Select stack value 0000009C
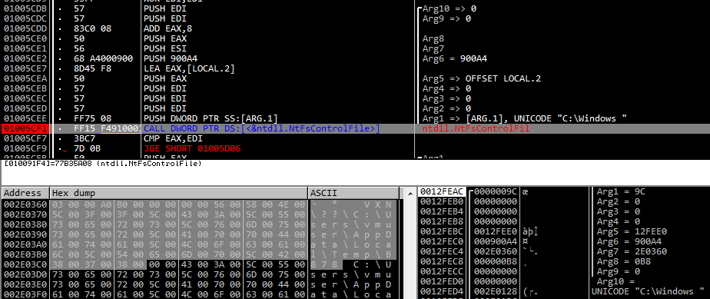Viewport: 710px width, 299px height. [496, 191]
